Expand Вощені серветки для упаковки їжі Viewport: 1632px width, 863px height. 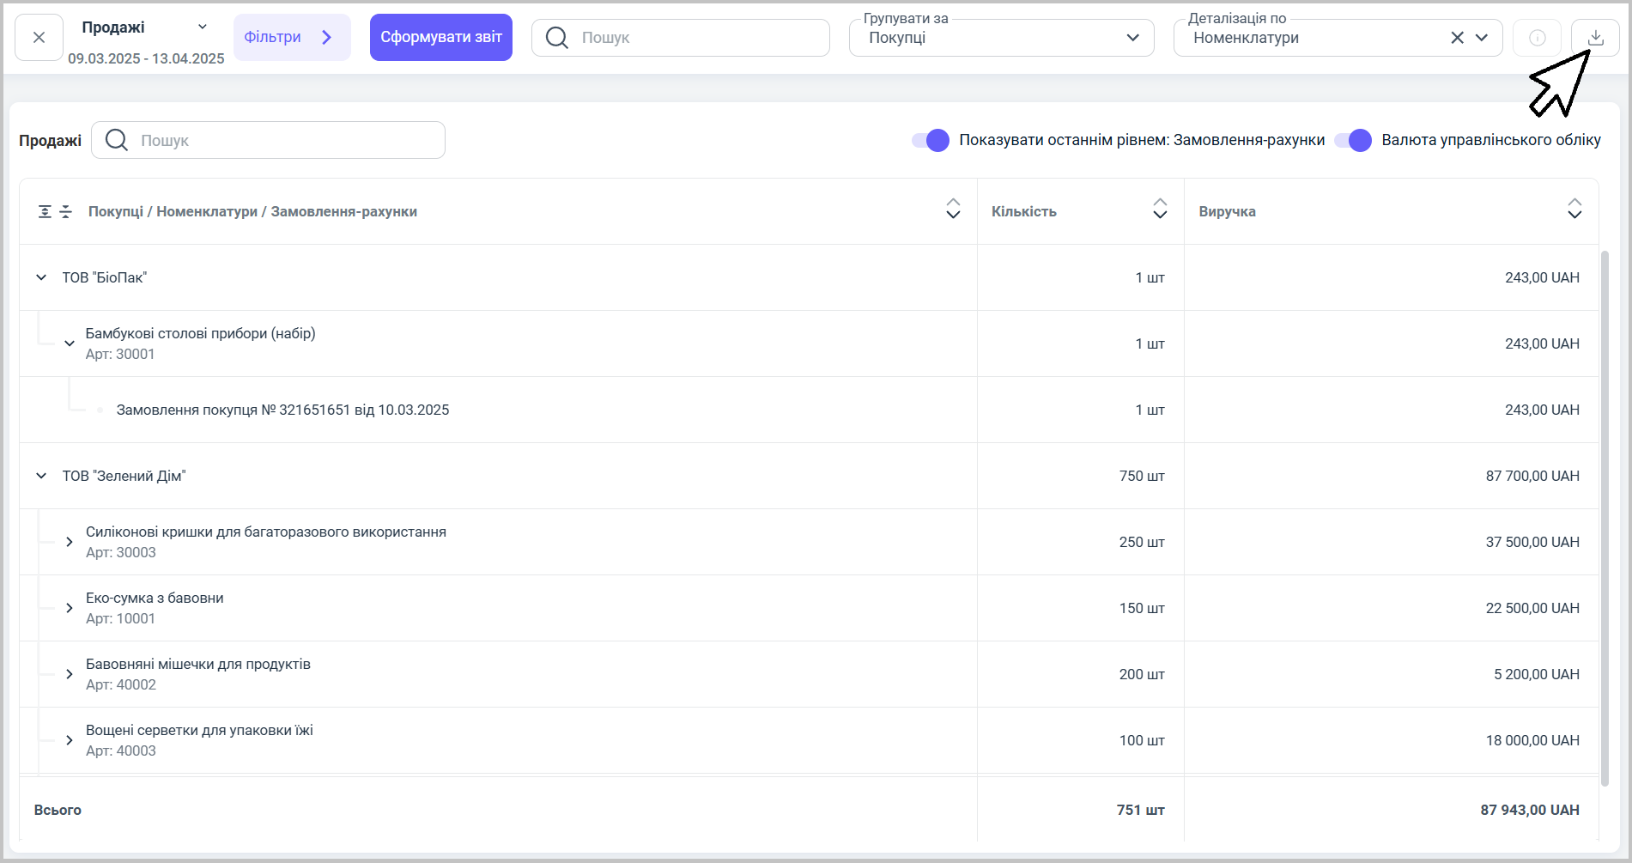pos(70,740)
